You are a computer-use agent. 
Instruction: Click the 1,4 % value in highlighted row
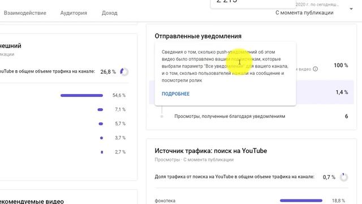coord(342,92)
